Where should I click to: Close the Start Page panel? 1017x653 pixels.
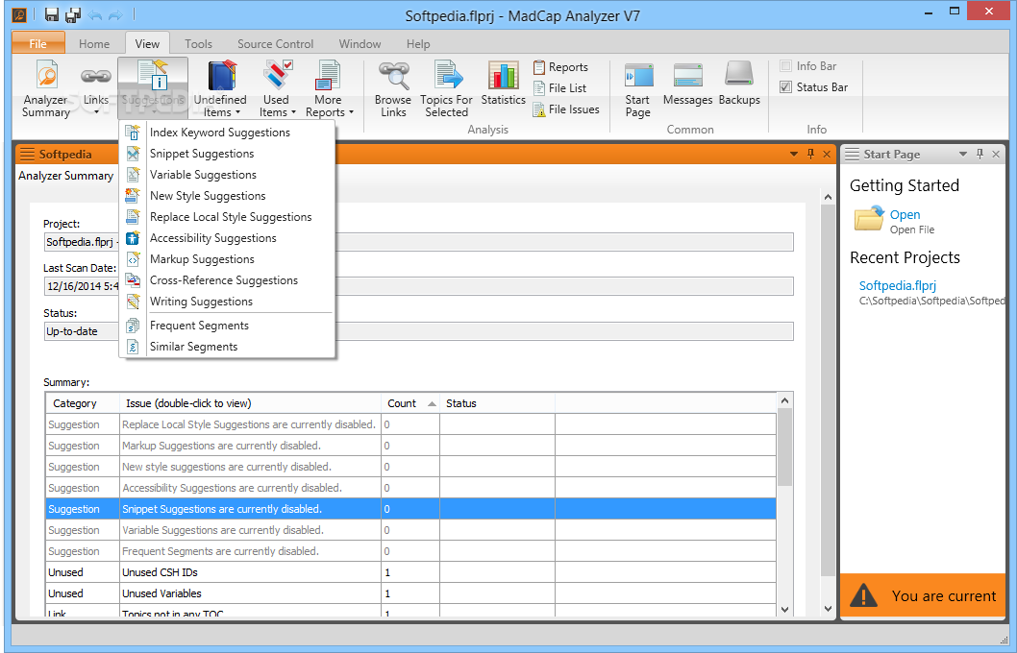coord(996,154)
